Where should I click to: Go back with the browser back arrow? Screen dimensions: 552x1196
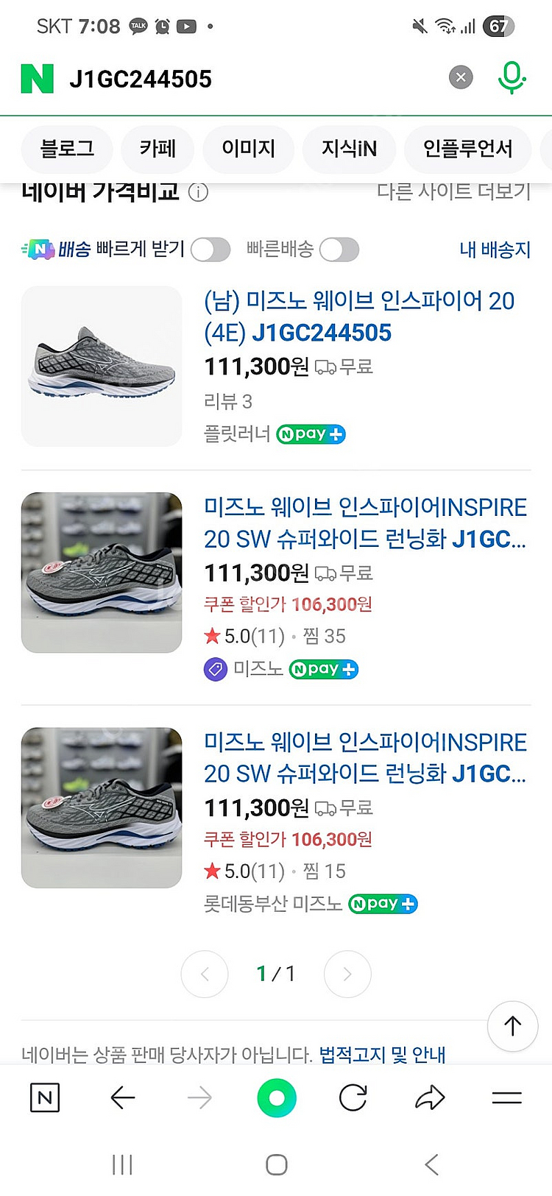point(122,1098)
